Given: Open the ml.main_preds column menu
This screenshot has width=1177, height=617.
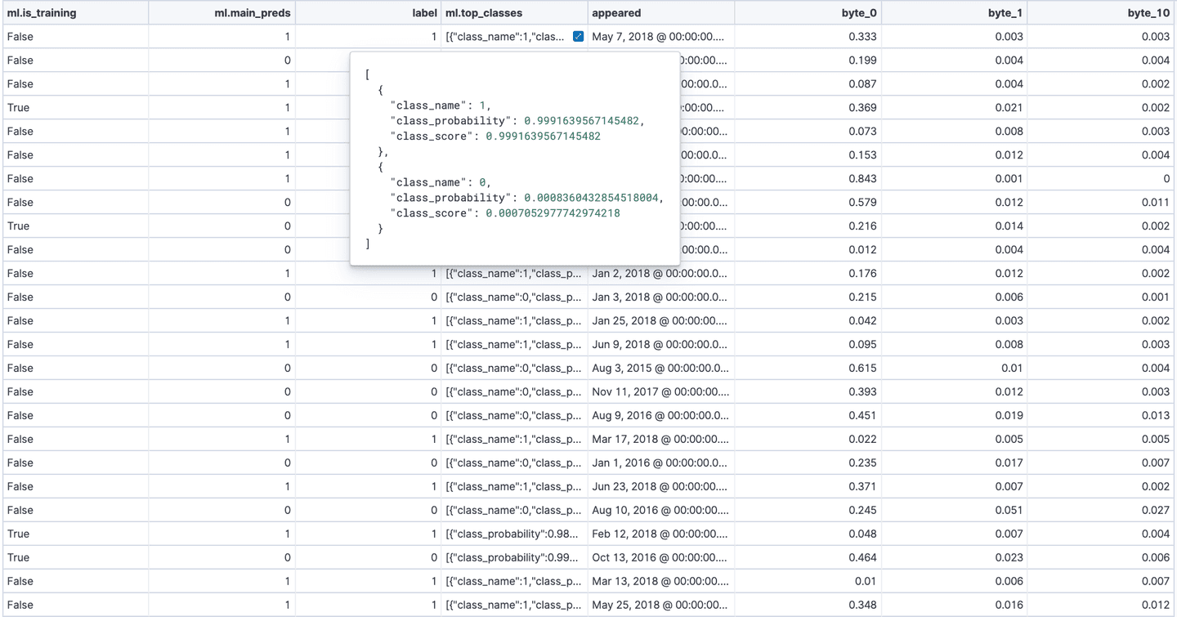Looking at the screenshot, I should point(252,12).
